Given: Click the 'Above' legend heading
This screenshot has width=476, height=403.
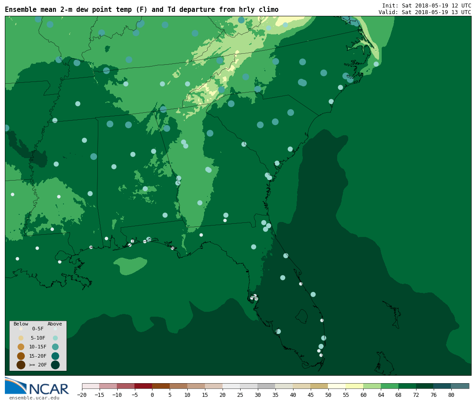Looking at the screenshot, I should pos(55,324).
